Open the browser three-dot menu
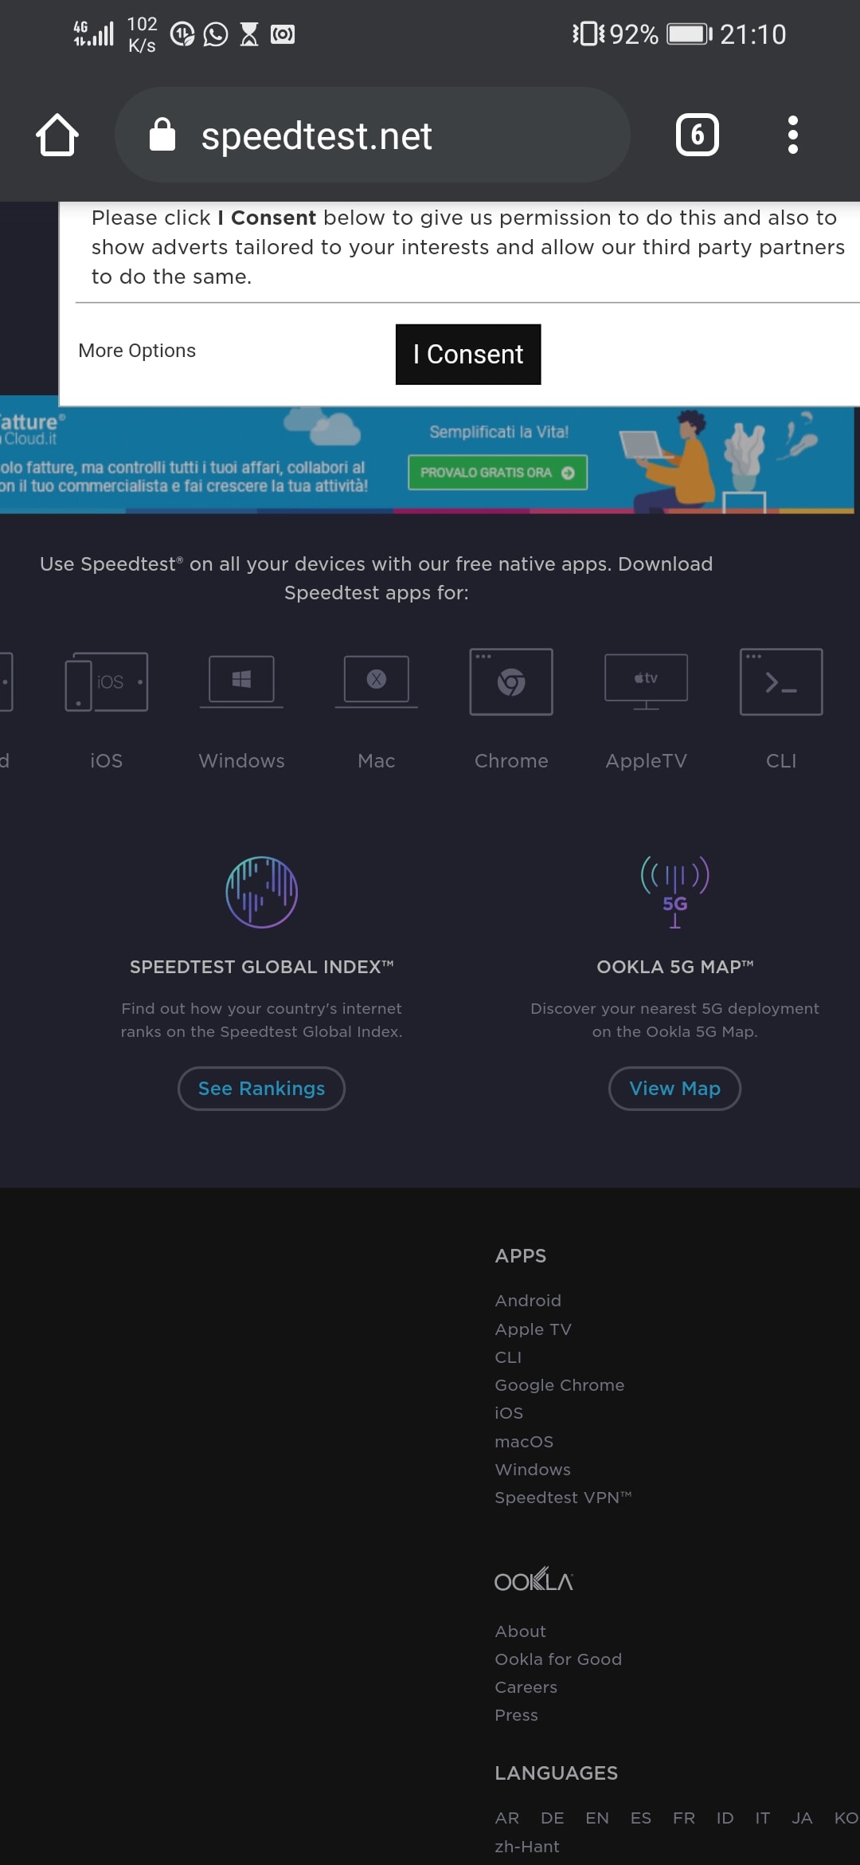The width and height of the screenshot is (860, 1865). 792,135
